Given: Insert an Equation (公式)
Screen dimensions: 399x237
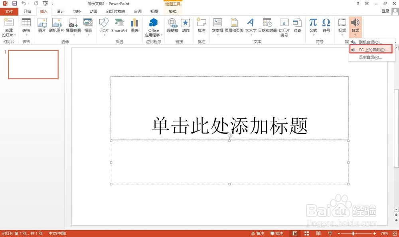Looking at the screenshot, I should pos(313,26).
